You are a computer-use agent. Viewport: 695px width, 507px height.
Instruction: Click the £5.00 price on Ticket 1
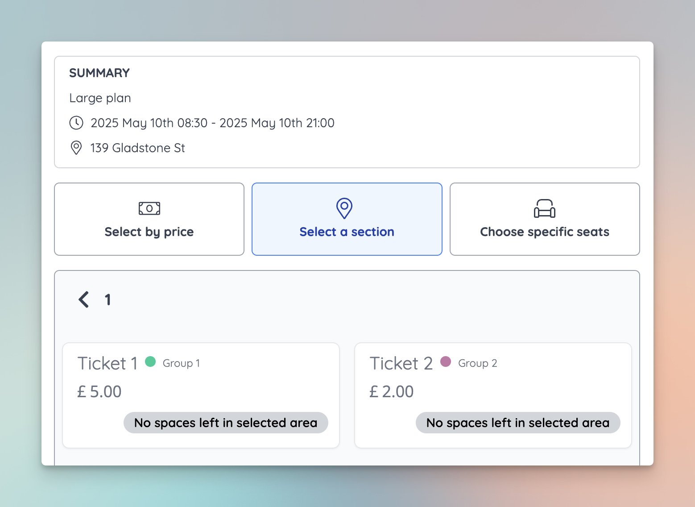pos(99,391)
